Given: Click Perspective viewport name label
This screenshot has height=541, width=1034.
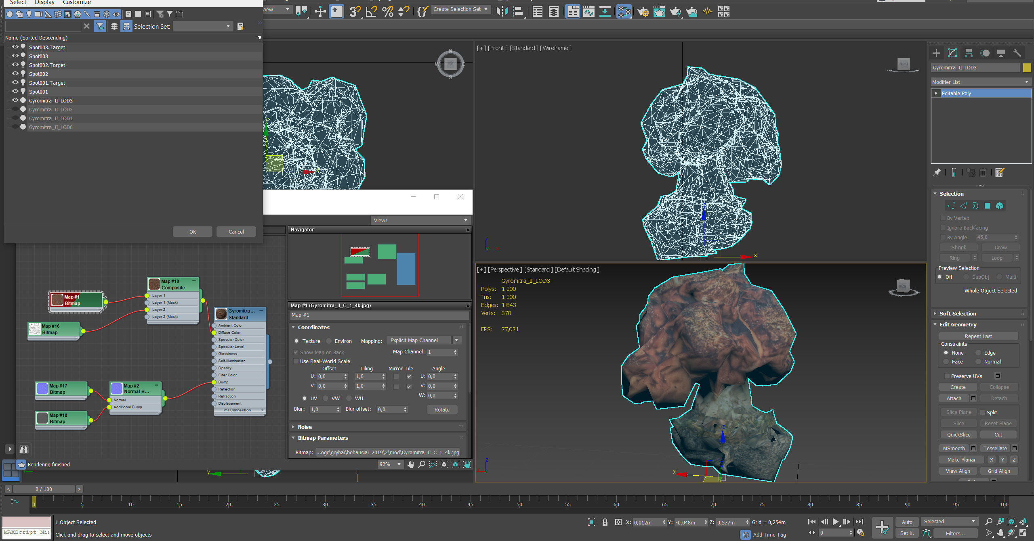Looking at the screenshot, I should (505, 269).
